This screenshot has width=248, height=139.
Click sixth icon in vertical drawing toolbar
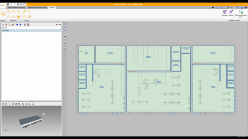(65, 40)
